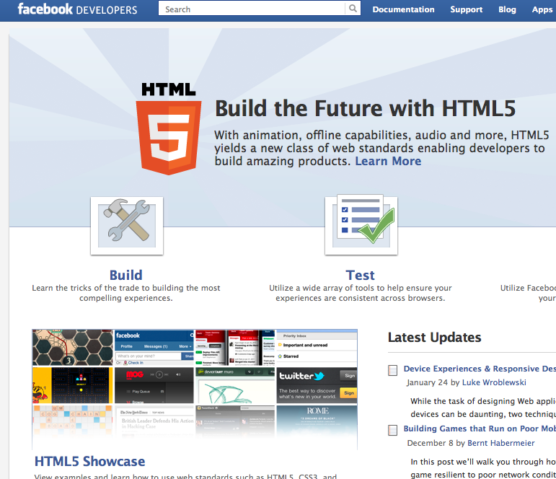Screen dimensions: 556x479
Task: Click the Build hammer and wrench icon
Action: (x=127, y=224)
